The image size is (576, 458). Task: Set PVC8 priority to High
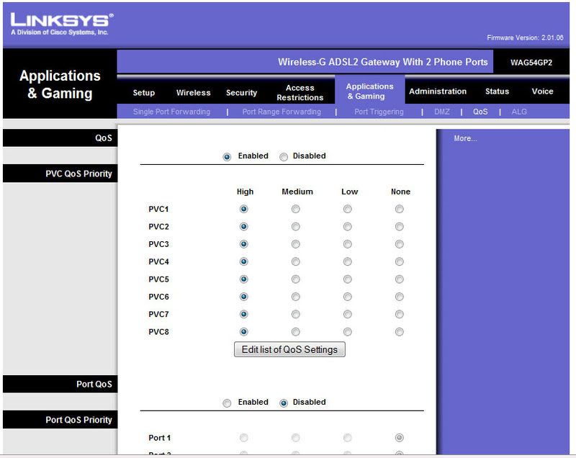(243, 332)
